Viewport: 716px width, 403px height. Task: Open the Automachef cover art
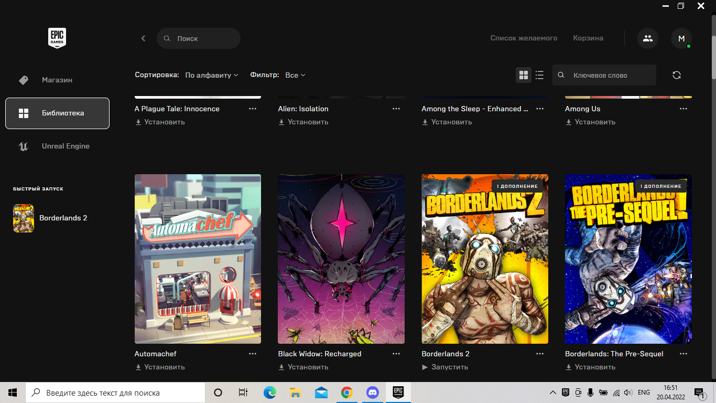tap(198, 259)
